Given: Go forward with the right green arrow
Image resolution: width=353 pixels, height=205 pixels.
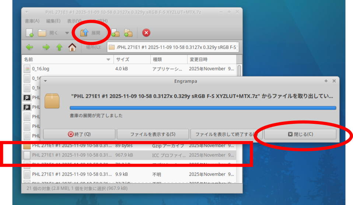Looking at the screenshot, I should [46, 47].
